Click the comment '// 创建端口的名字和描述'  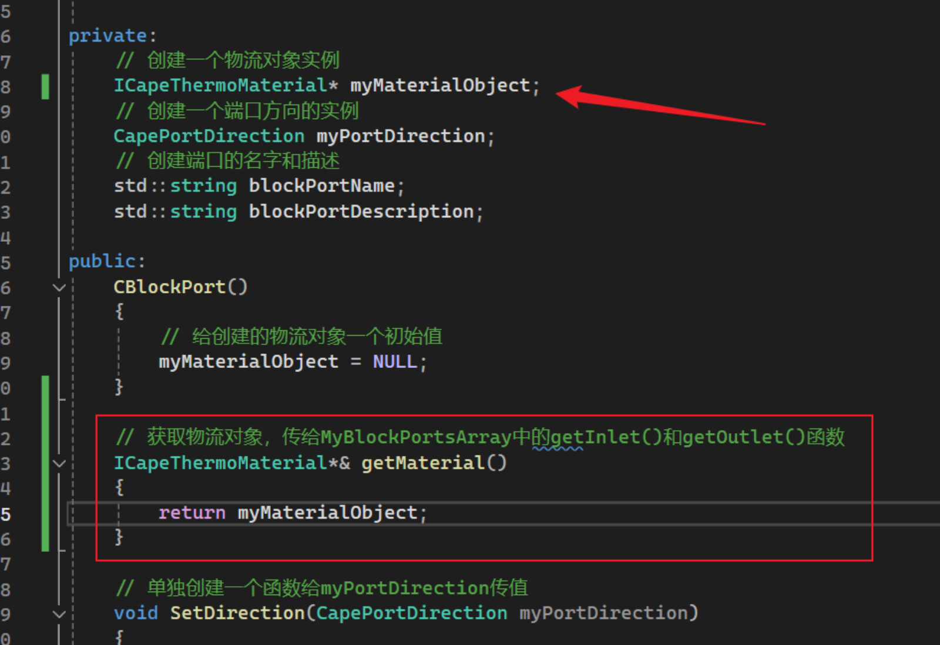[x=227, y=161]
